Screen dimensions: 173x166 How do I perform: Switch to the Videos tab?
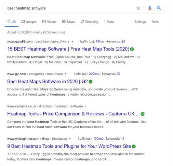49,22
